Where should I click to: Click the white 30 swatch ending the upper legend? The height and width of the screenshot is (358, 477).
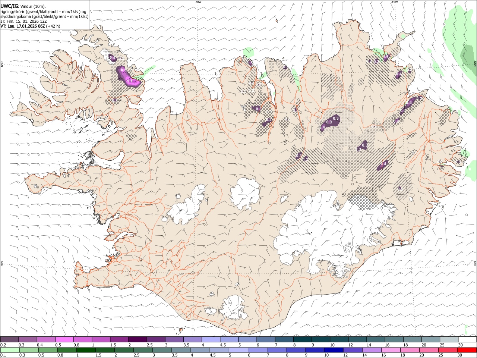point(467,339)
